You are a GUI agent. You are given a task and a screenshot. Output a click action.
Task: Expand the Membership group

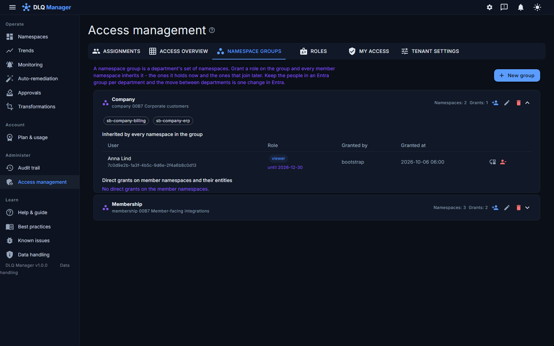pos(527,208)
